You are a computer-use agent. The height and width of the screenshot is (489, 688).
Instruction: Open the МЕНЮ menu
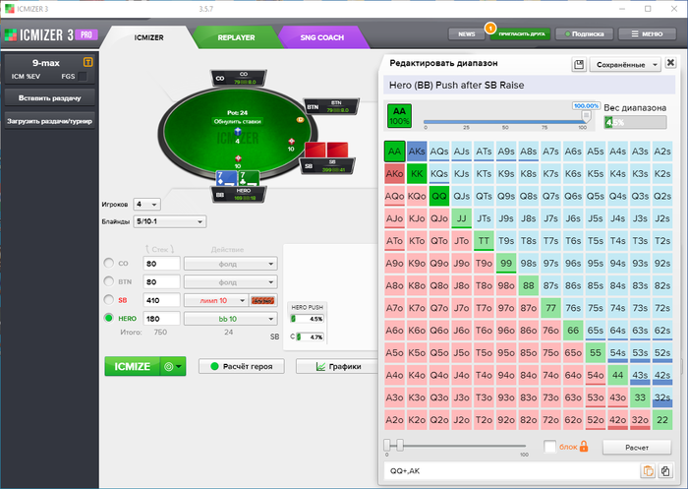pos(647,33)
